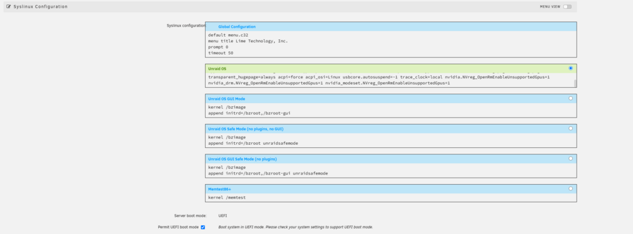Edit the Global Configuration text area
633x234 pixels.
(x=391, y=44)
